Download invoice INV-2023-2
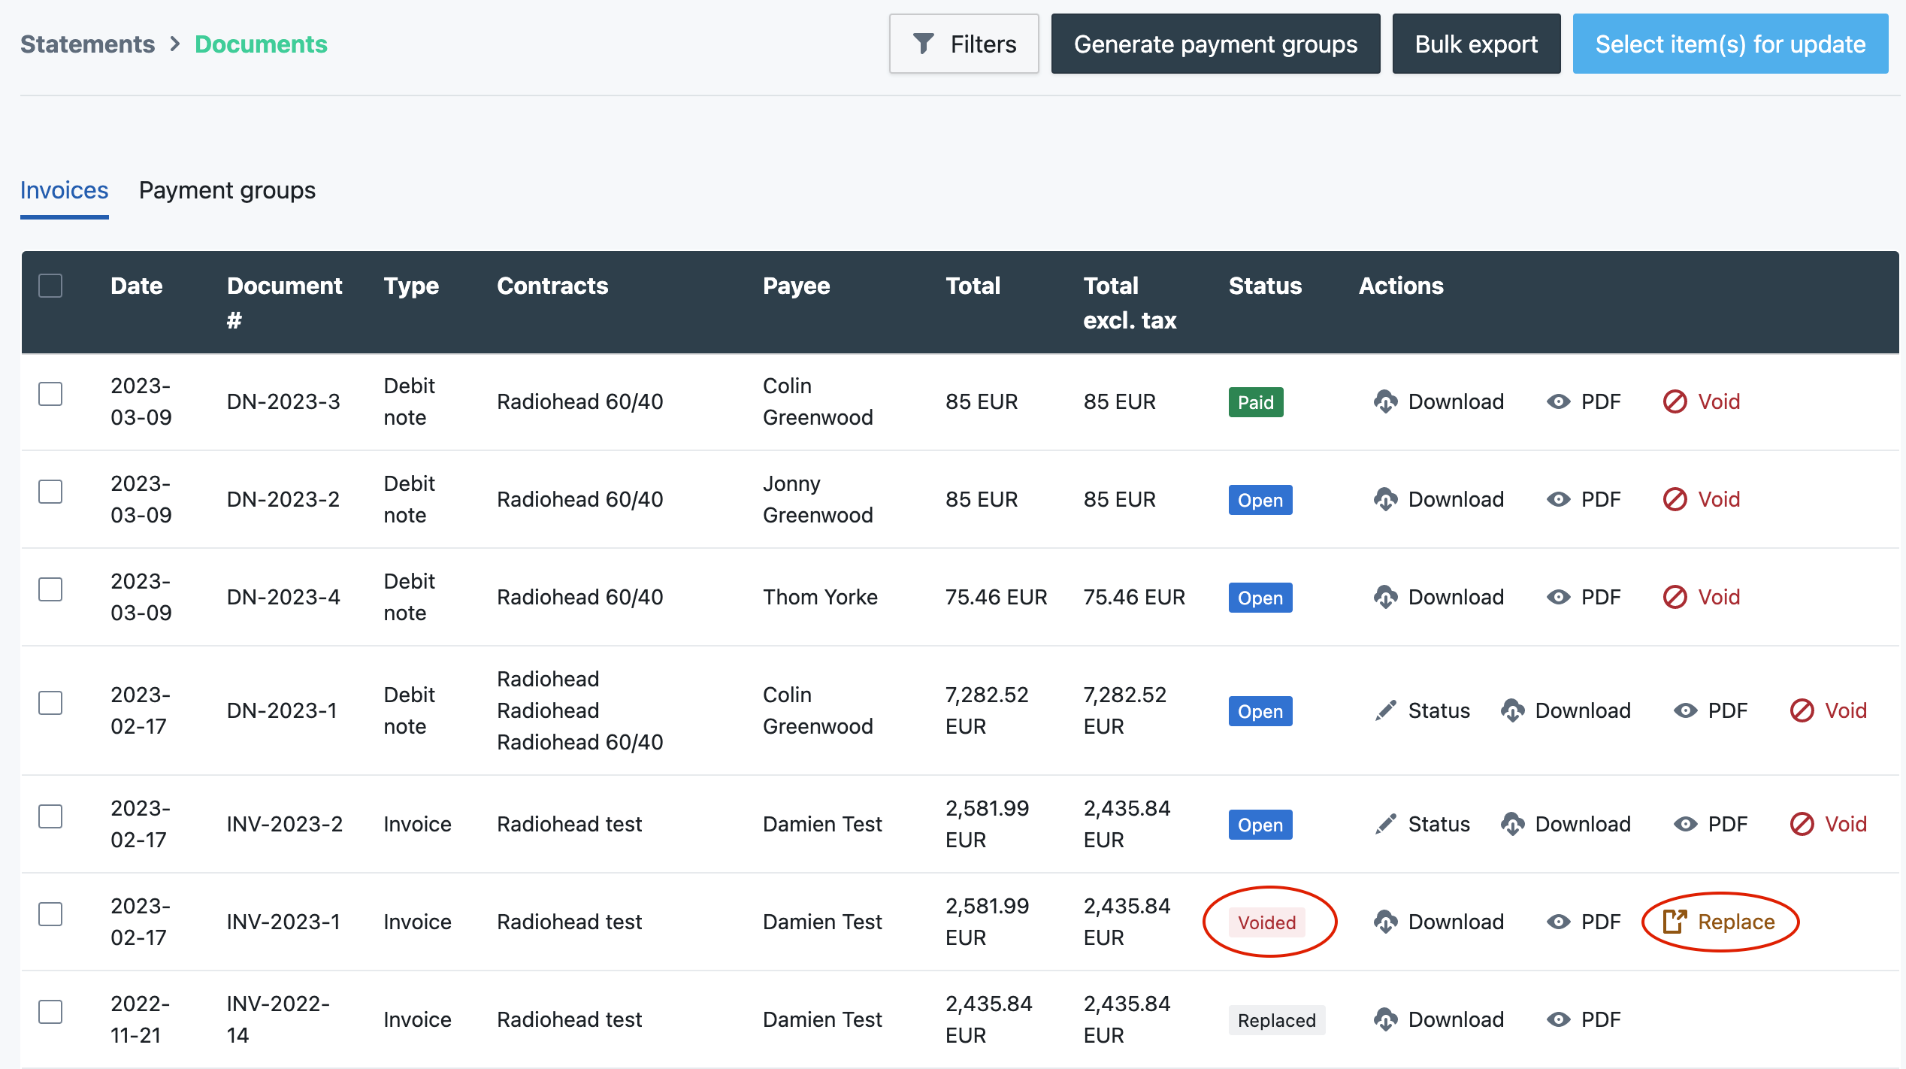This screenshot has height=1069, width=1906. point(1566,824)
